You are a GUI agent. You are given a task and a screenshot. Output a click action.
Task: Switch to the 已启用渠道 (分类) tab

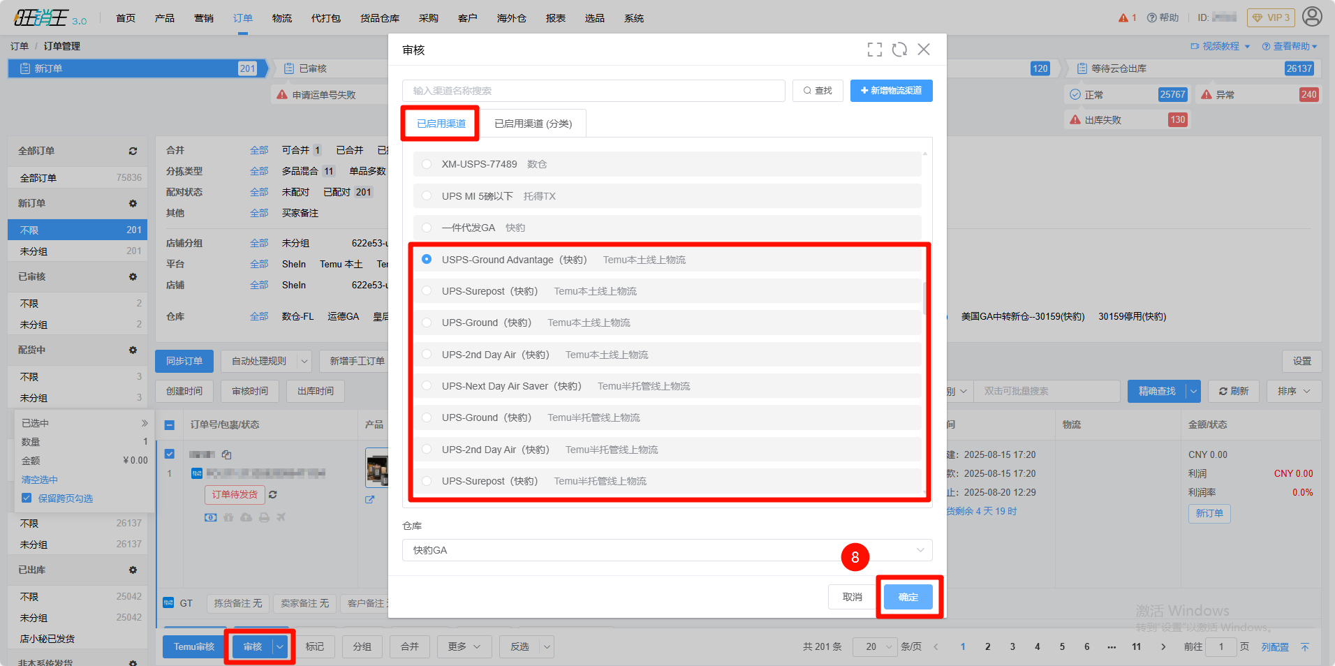pos(533,124)
